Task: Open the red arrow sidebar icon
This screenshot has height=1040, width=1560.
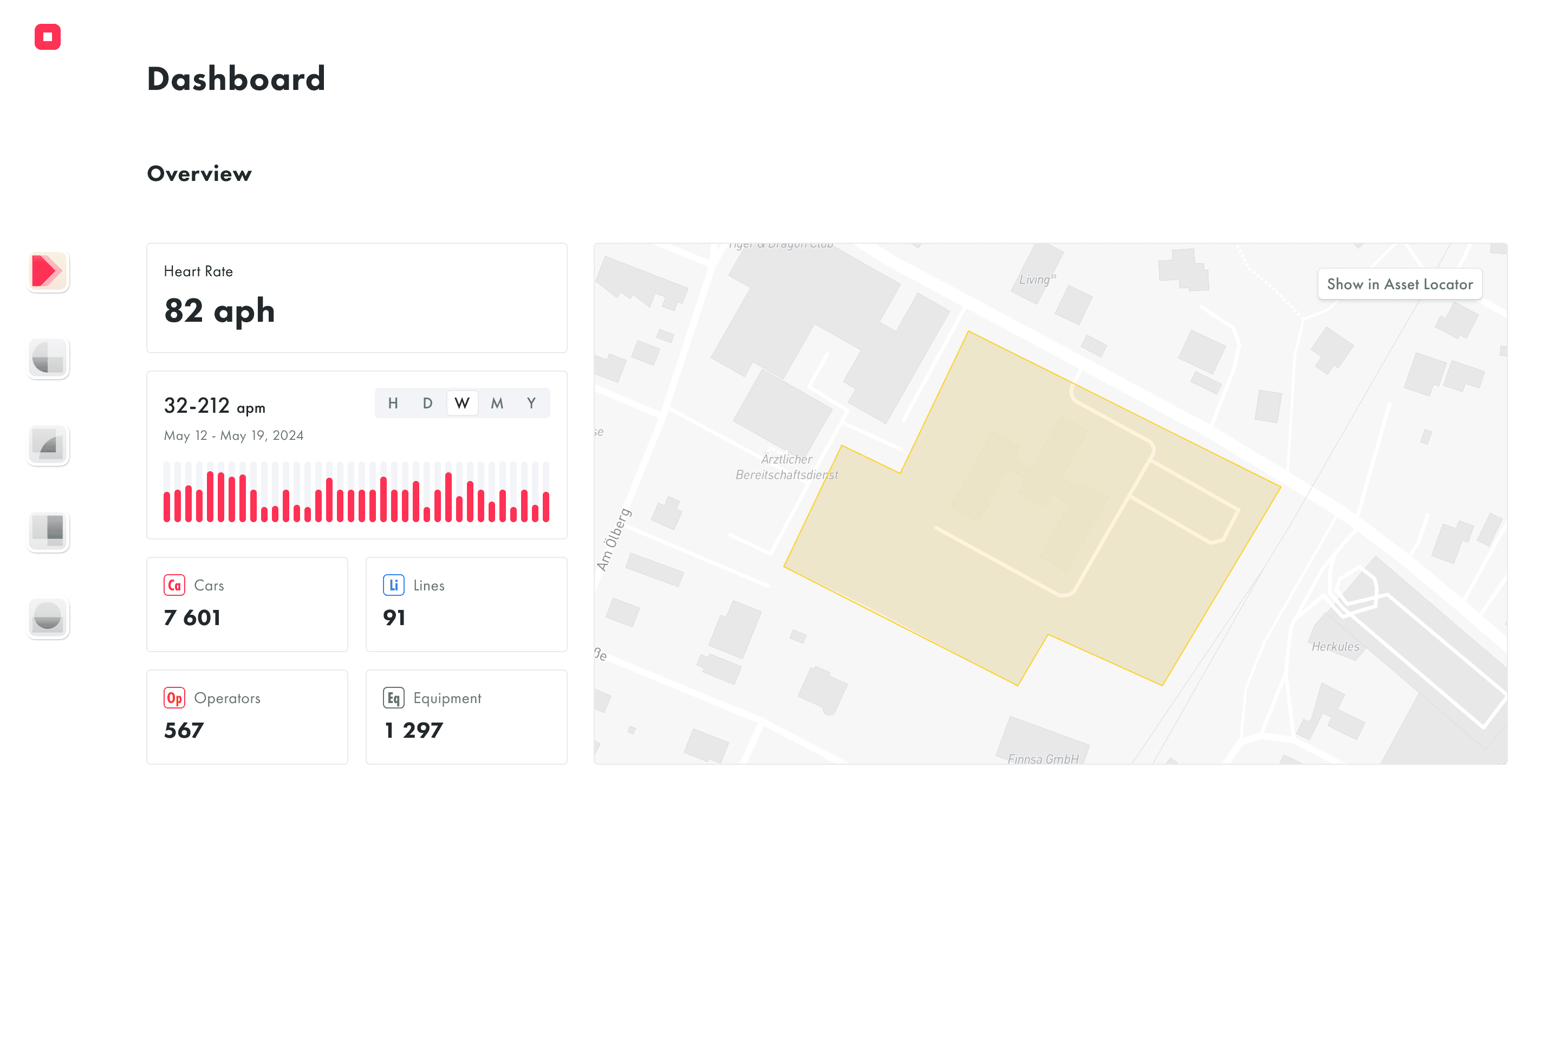Action: 48,271
